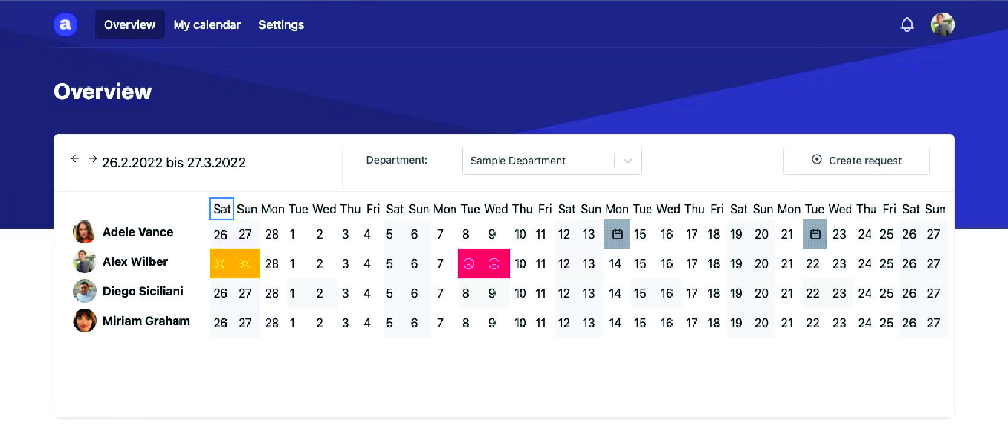Click the plus icon inside Create request
The width and height of the screenshot is (1008, 439).
click(x=816, y=160)
